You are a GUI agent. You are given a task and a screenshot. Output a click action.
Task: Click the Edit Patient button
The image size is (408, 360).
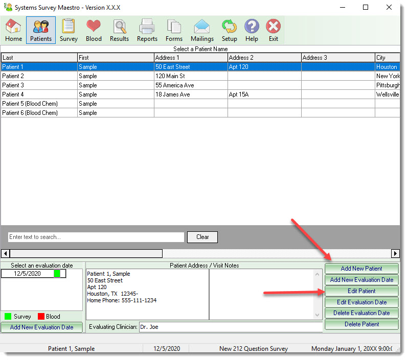coord(361,291)
